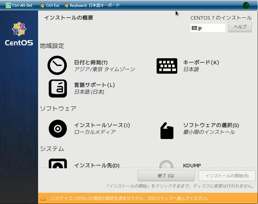This screenshot has height=204, width=258.
Task: Click the ヘルプ help button
Action: click(240, 27)
